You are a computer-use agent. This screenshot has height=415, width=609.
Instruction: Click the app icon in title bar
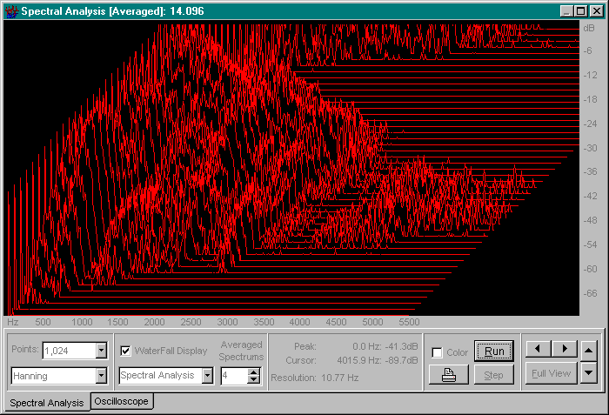[11, 11]
